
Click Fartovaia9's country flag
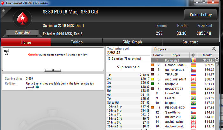193,60
